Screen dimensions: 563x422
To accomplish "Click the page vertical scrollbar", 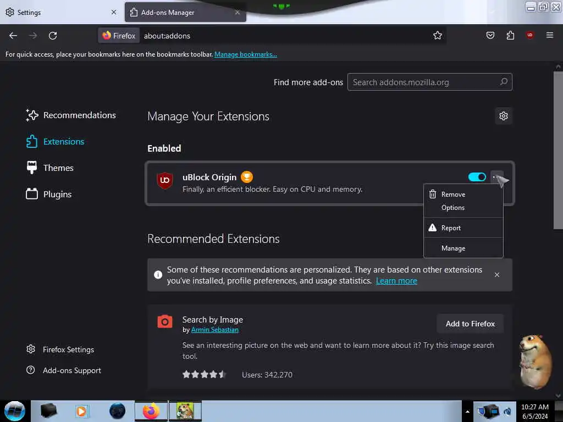I will (558, 151).
